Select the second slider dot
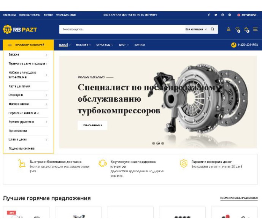Image resolution: width=262 pixels, height=221 pixels. (158, 143)
